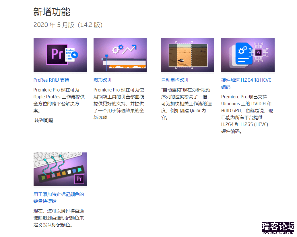Click description starting “自动重构”现在分析视频
The width and height of the screenshot is (297, 237).
pyautogui.click(x=187, y=104)
